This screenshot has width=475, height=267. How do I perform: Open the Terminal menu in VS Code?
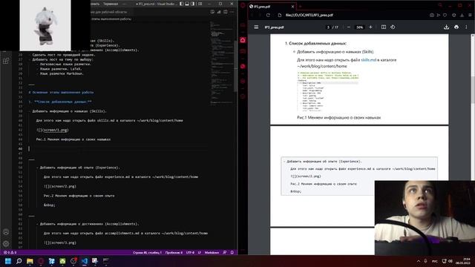point(111,4)
